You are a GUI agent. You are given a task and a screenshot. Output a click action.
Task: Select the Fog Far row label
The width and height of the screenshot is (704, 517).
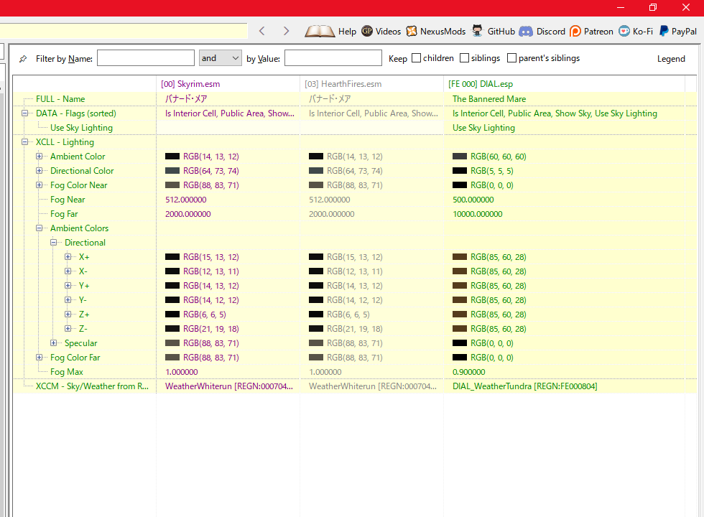pyautogui.click(x=64, y=214)
